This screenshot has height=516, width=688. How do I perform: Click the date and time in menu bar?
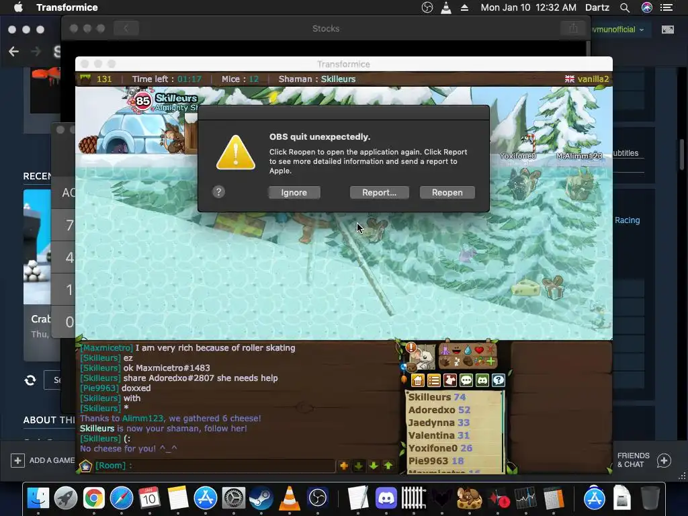pyautogui.click(x=528, y=7)
